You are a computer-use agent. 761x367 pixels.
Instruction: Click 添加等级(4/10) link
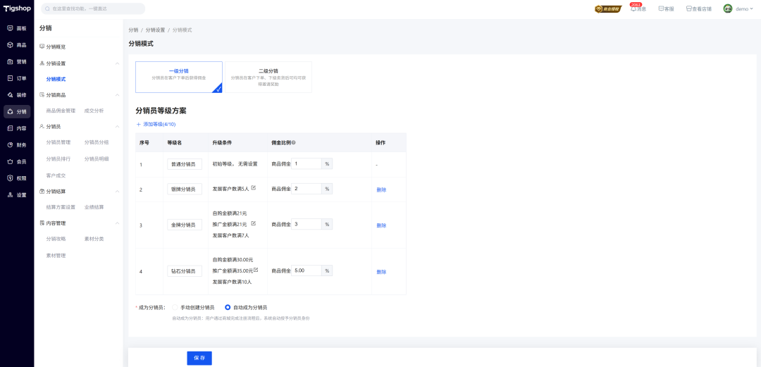click(156, 124)
